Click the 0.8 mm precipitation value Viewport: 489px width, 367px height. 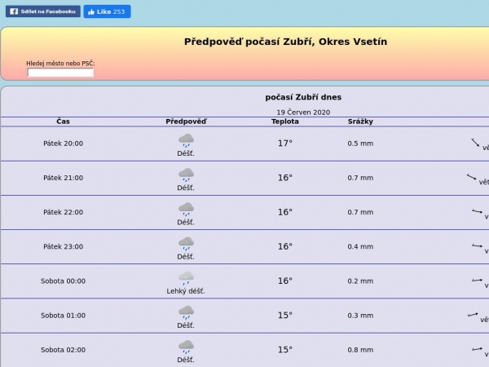[x=360, y=350]
